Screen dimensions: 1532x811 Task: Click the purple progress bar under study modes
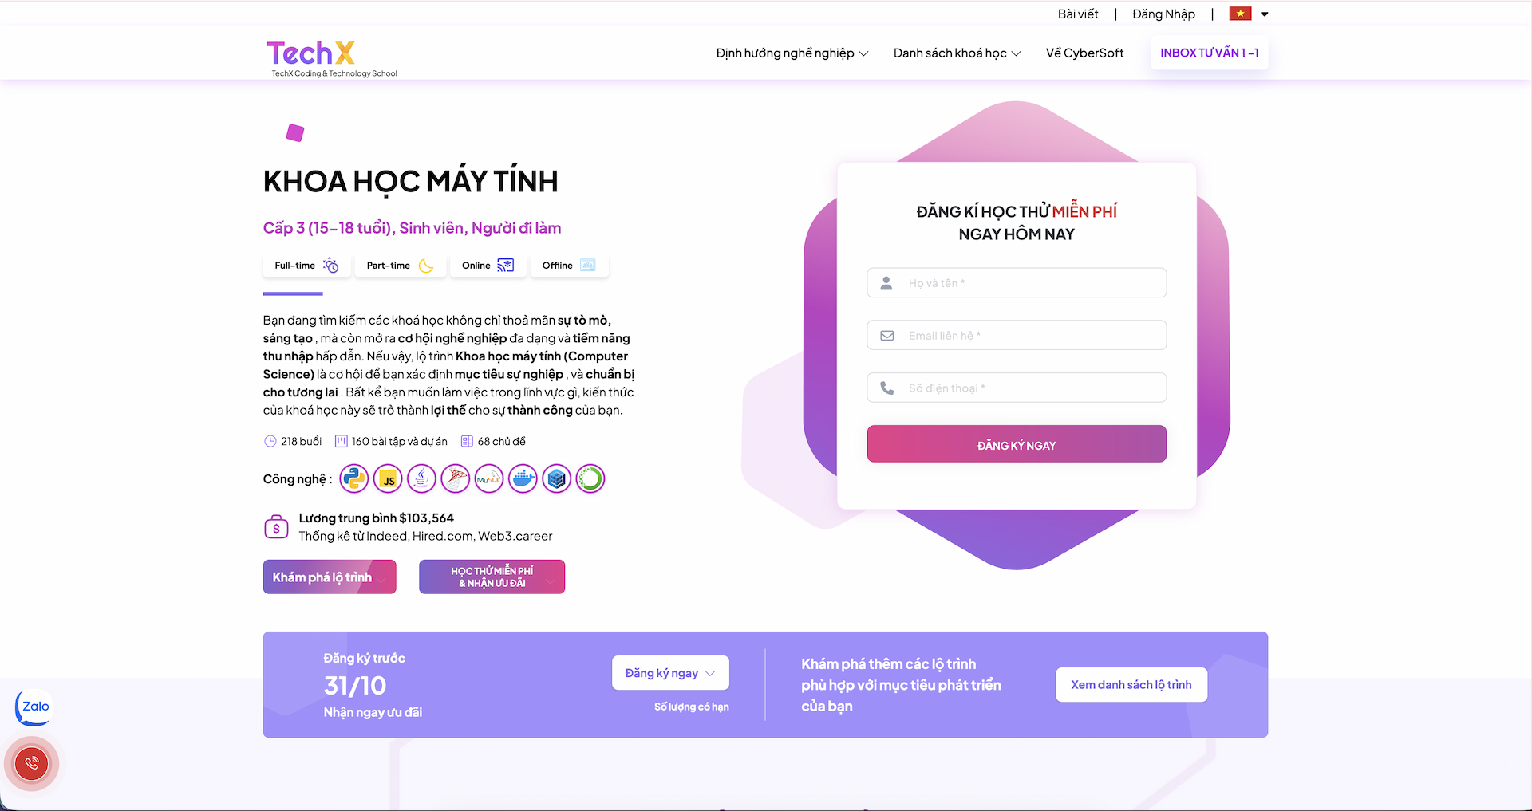click(294, 293)
